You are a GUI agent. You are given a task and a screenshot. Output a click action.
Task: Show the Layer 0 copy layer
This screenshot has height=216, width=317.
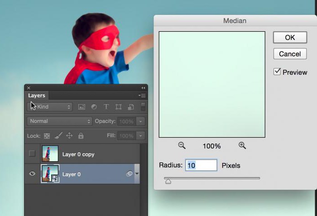[x=32, y=154]
